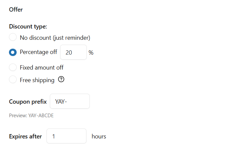This screenshot has width=245, height=152.
Task: Click the Offer section heading
Action: point(16,9)
